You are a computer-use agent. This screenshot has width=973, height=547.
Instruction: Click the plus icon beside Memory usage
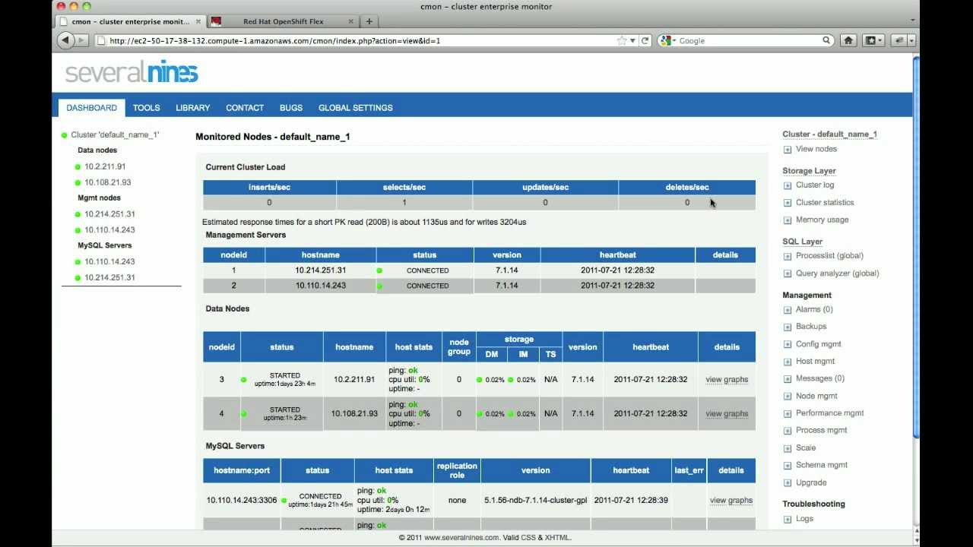click(x=788, y=220)
